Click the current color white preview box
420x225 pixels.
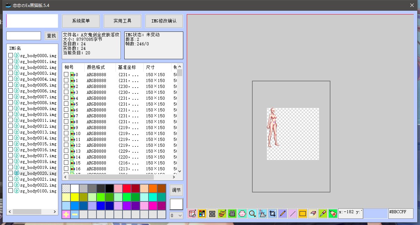(176, 204)
